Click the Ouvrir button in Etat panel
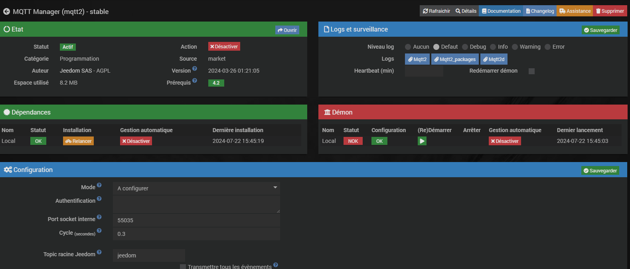The height and width of the screenshot is (269, 630). 287,30
